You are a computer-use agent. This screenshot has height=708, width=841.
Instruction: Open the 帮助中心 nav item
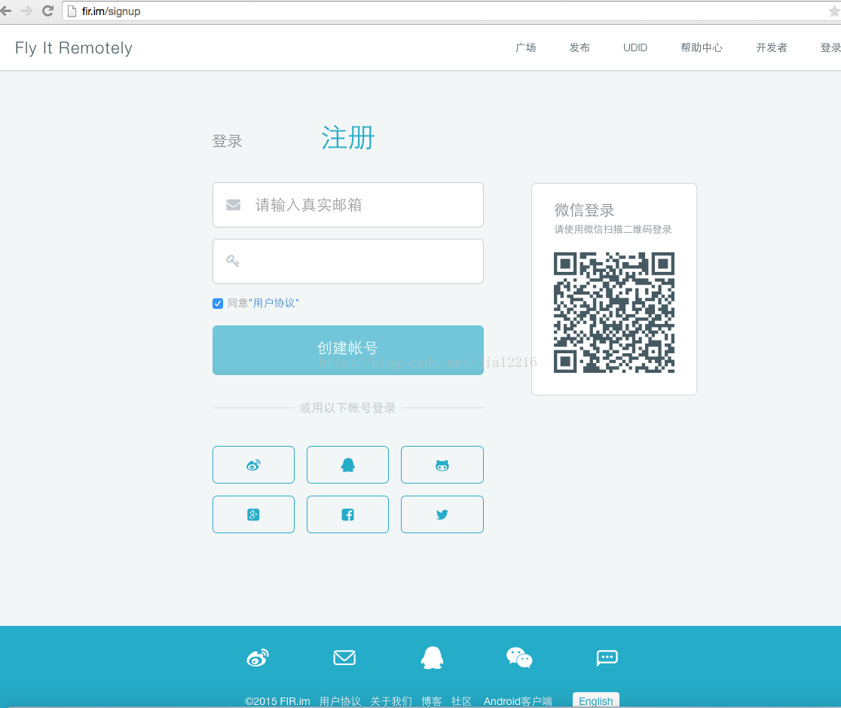click(702, 47)
